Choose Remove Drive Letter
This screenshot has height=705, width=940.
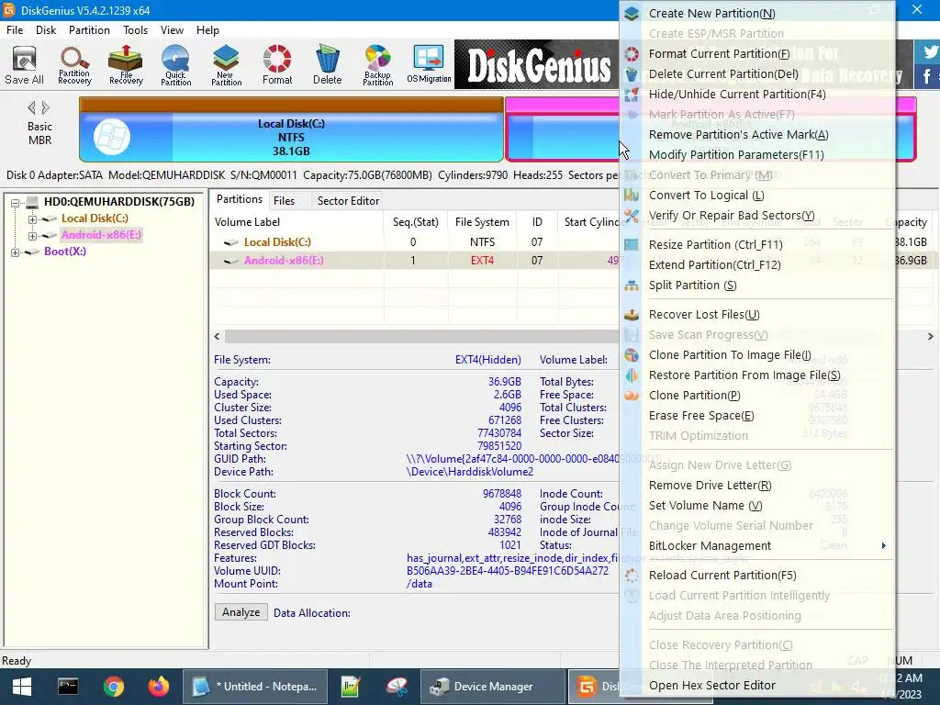pos(710,486)
